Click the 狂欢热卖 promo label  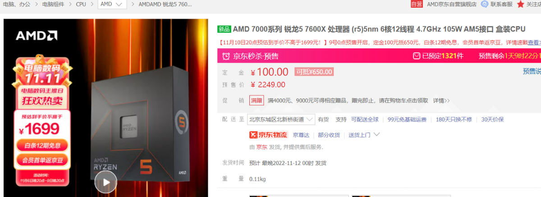pos(42,100)
